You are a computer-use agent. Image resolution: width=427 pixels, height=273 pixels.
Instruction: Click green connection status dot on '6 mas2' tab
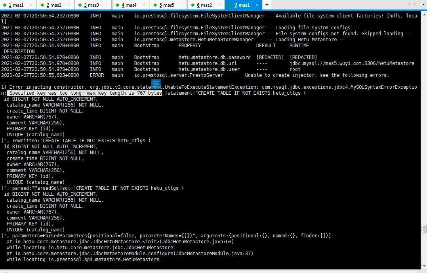pyautogui.click(x=193, y=5)
